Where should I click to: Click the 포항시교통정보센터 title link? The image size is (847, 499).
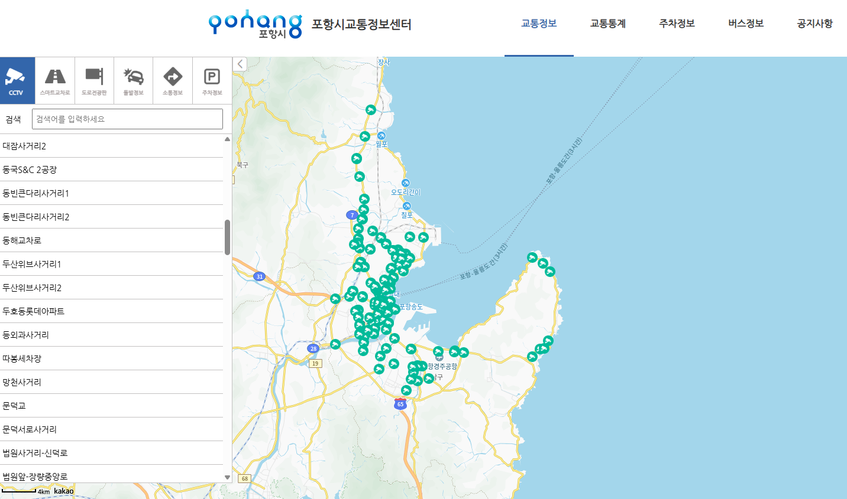point(361,24)
